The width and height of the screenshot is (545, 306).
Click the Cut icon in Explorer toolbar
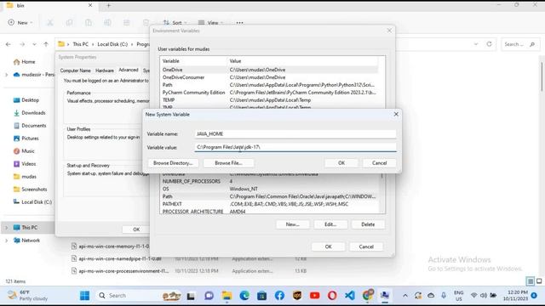[x=50, y=23]
